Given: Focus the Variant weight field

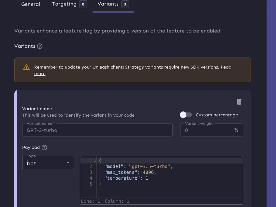Looking at the screenshot, I should coord(207,130).
